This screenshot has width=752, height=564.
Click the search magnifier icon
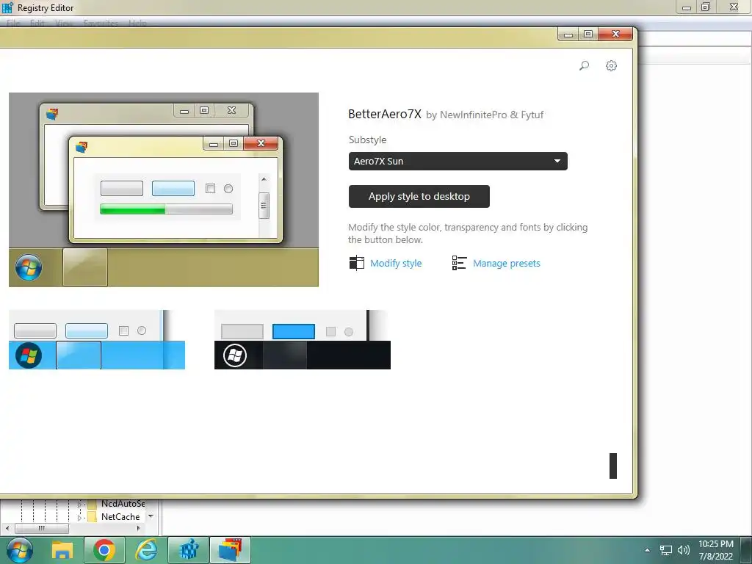[584, 65]
